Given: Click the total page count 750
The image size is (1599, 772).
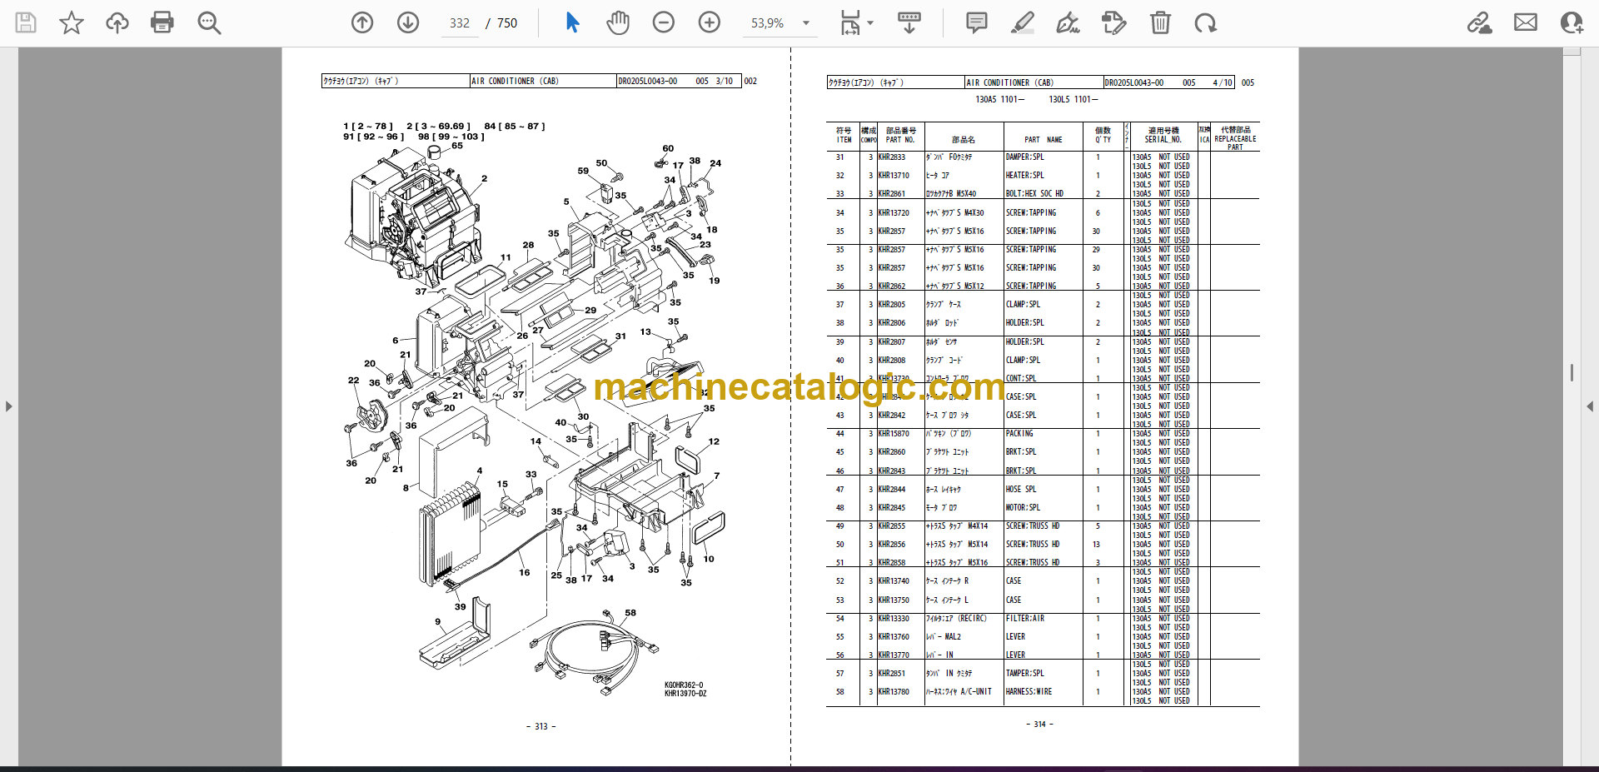Looking at the screenshot, I should click(507, 23).
